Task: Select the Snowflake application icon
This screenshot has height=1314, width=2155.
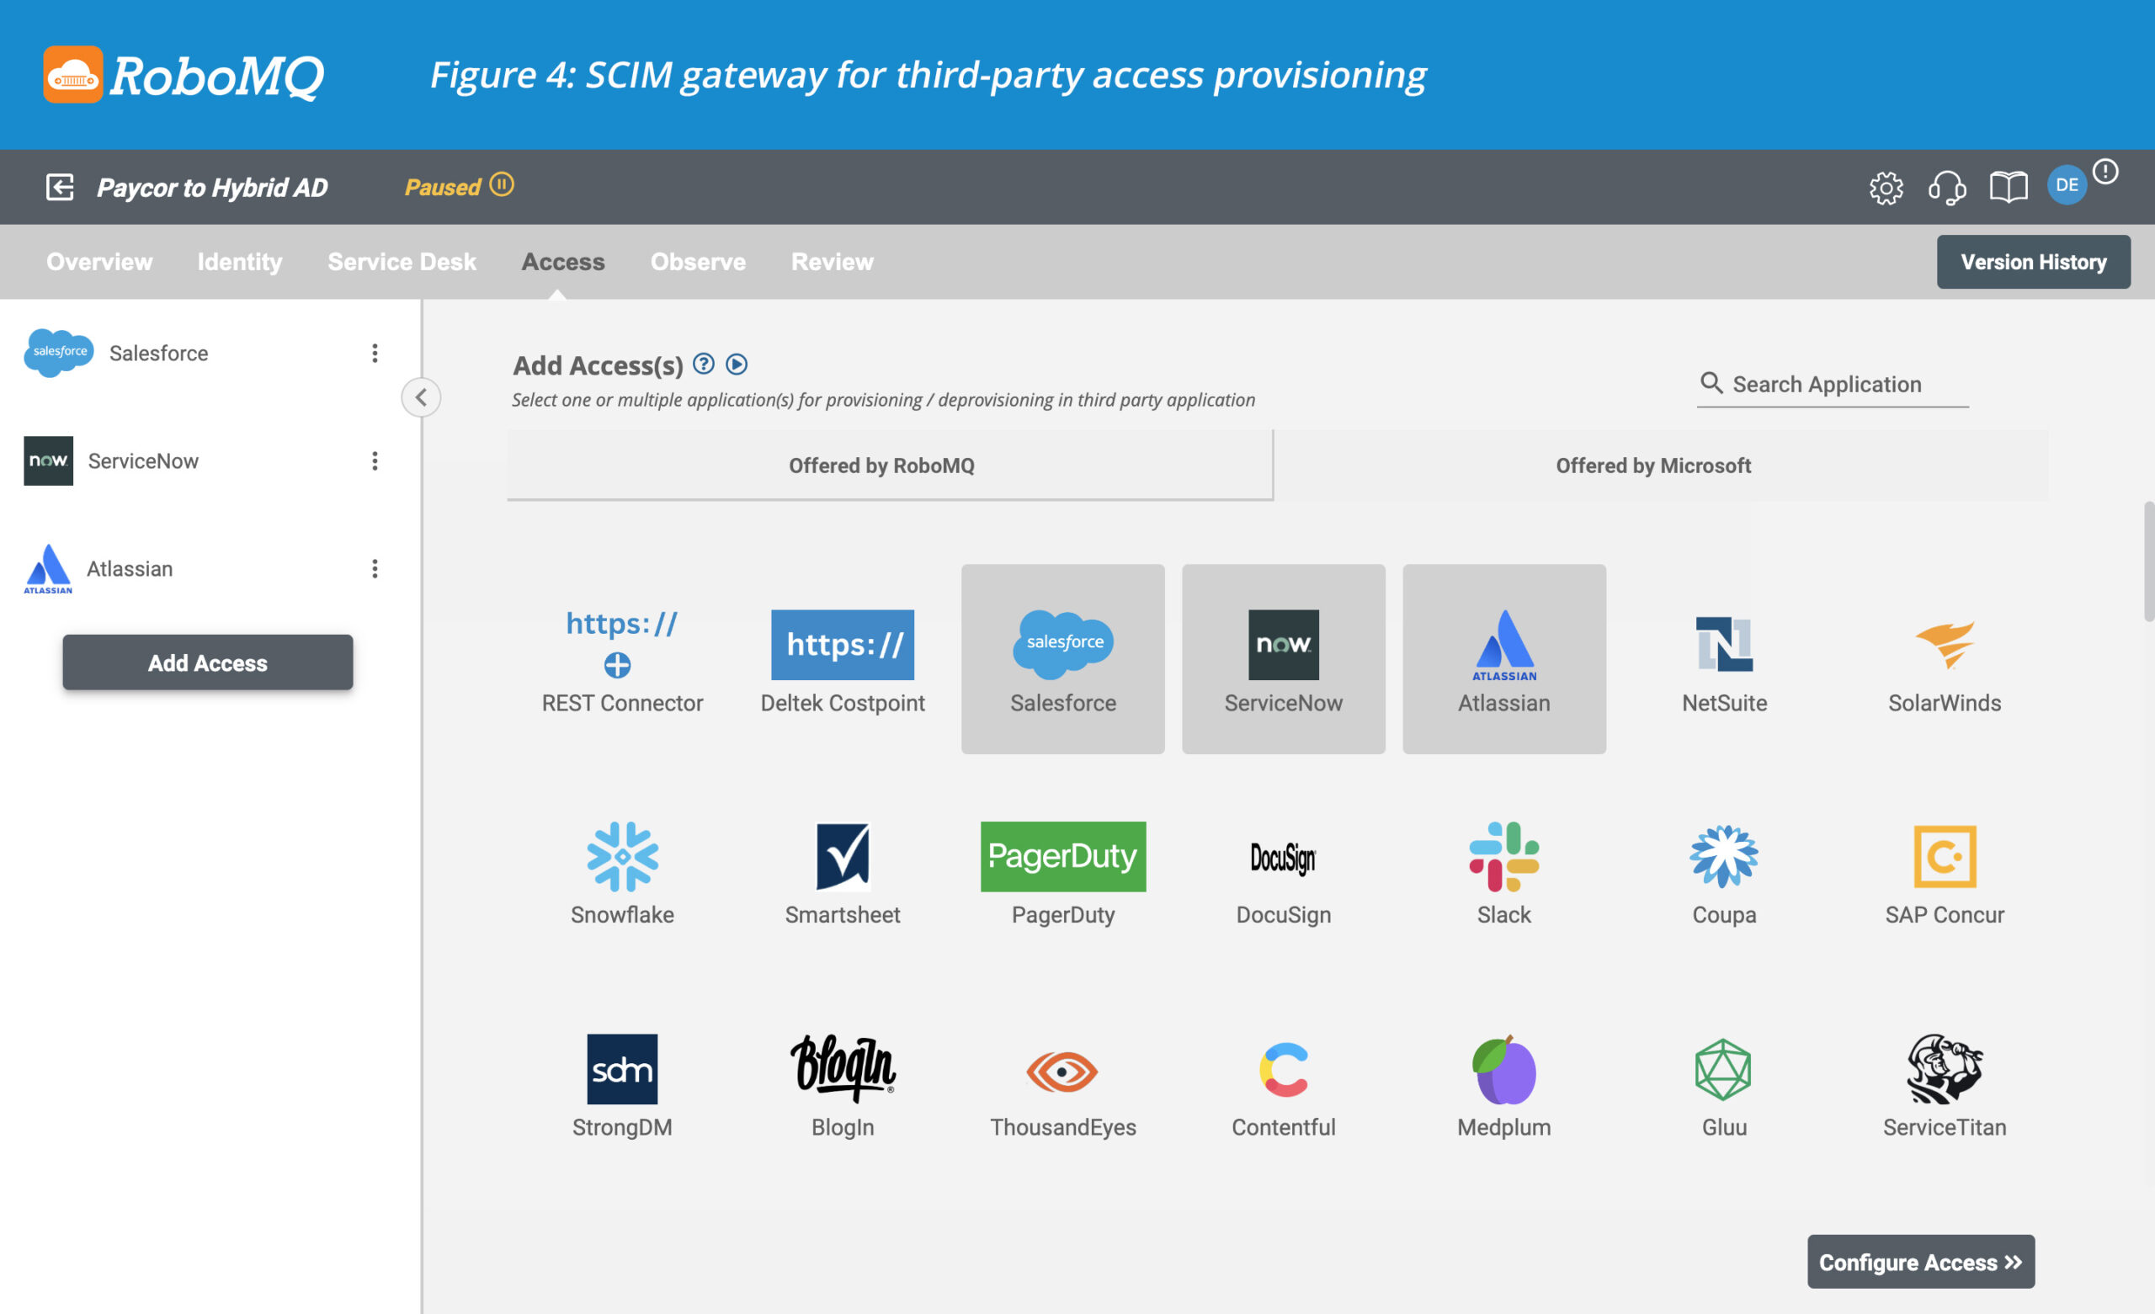Action: (x=620, y=855)
